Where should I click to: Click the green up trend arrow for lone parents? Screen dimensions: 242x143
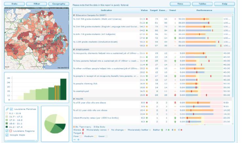(175, 61)
